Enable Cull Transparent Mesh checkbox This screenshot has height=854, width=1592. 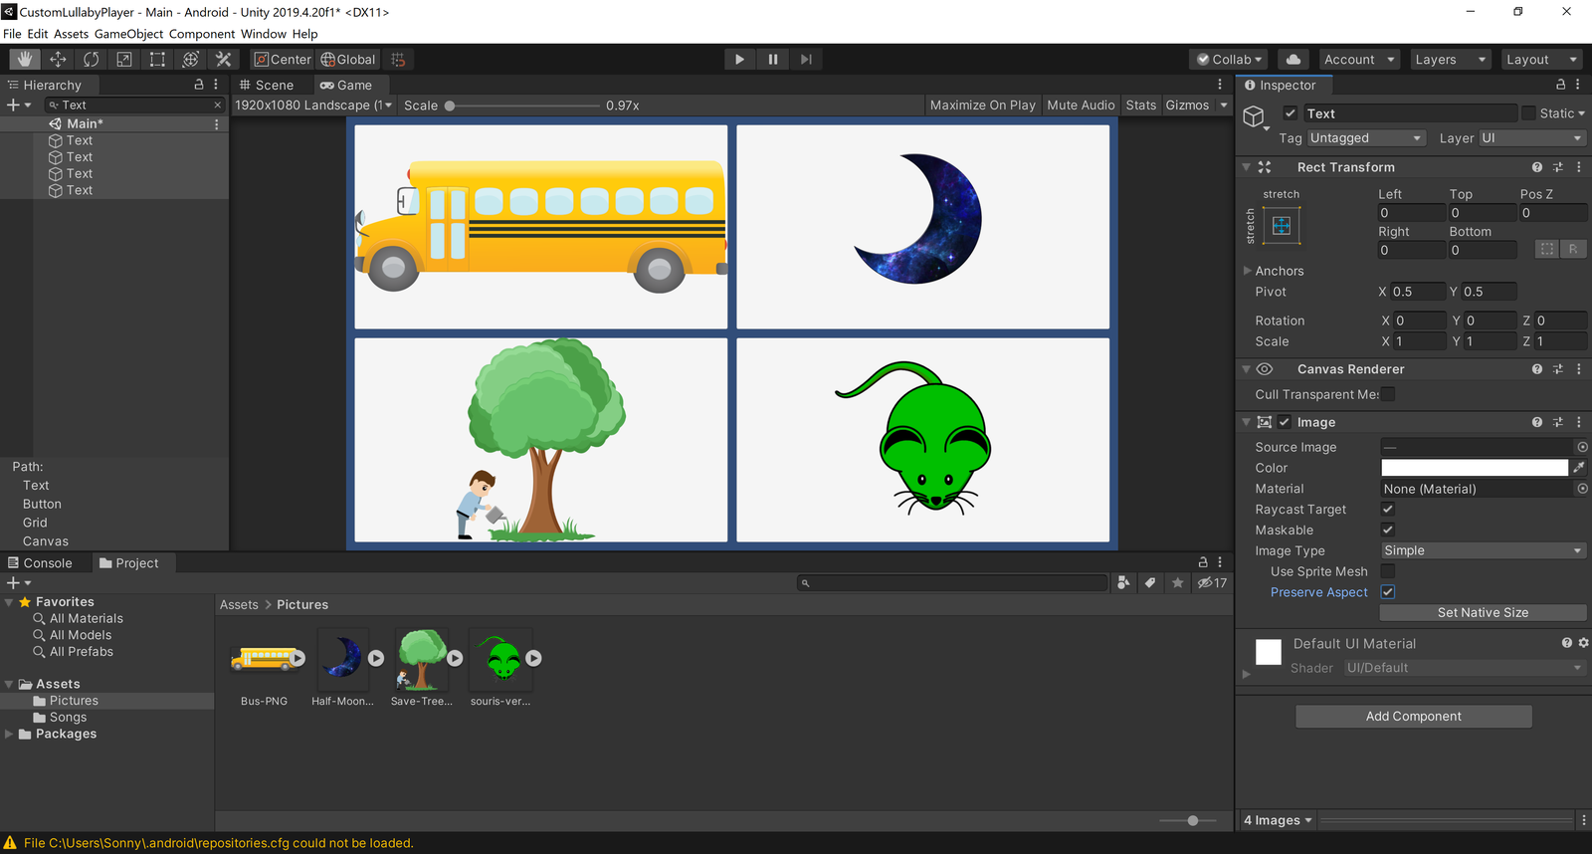(x=1388, y=394)
